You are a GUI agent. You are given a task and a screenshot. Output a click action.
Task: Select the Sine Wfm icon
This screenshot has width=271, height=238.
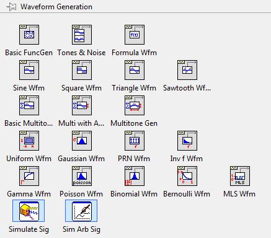click(x=29, y=70)
